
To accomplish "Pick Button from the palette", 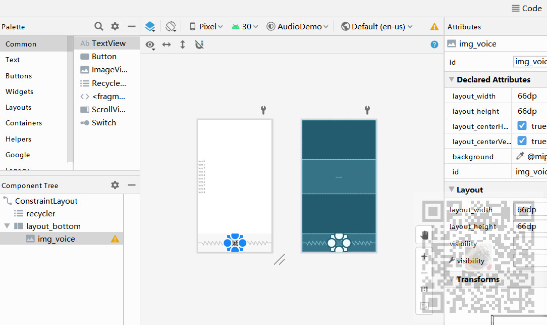I will pos(107,57).
